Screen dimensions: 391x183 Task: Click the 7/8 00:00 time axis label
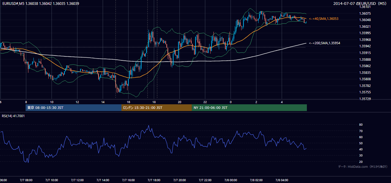tap(231, 180)
